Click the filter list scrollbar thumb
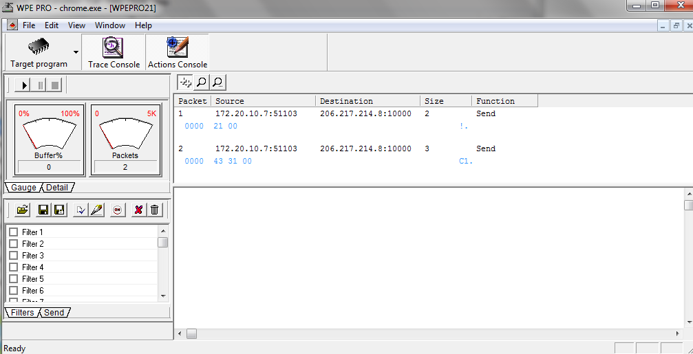This screenshot has width=693, height=354. point(162,243)
